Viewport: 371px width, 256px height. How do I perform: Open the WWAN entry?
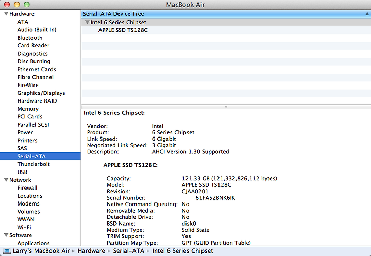[x=26, y=219]
